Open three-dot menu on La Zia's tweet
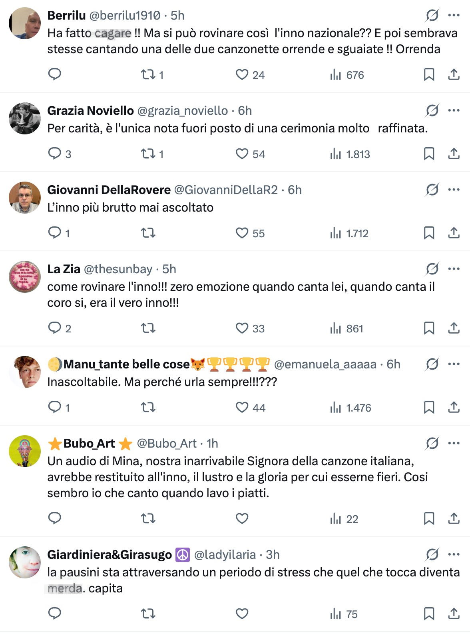 (x=454, y=269)
